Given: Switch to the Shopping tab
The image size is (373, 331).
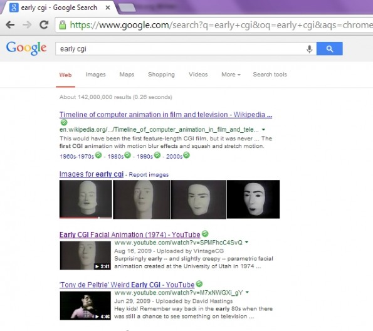Looking at the screenshot, I should point(161,75).
